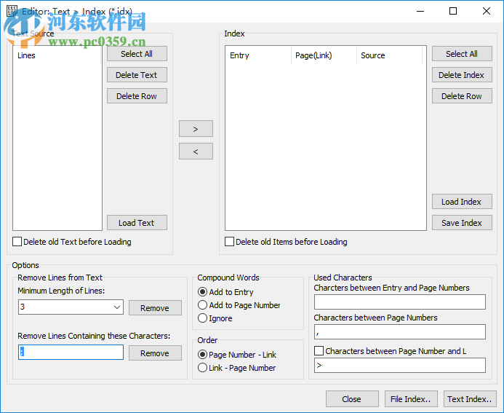Click the Delete Text button
This screenshot has height=413, width=504.
[137, 75]
